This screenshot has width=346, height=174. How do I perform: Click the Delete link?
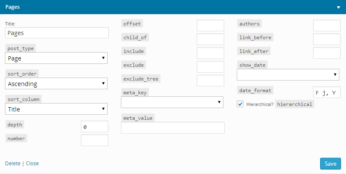13,164
